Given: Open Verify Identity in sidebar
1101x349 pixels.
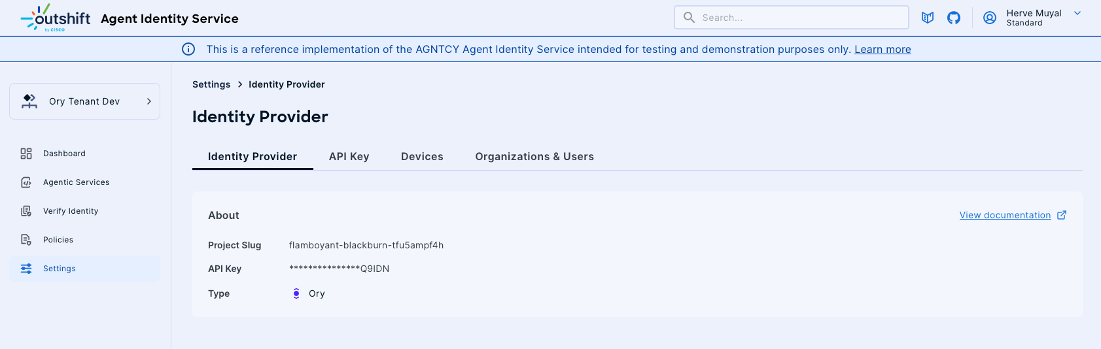Looking at the screenshot, I should 84,211.
